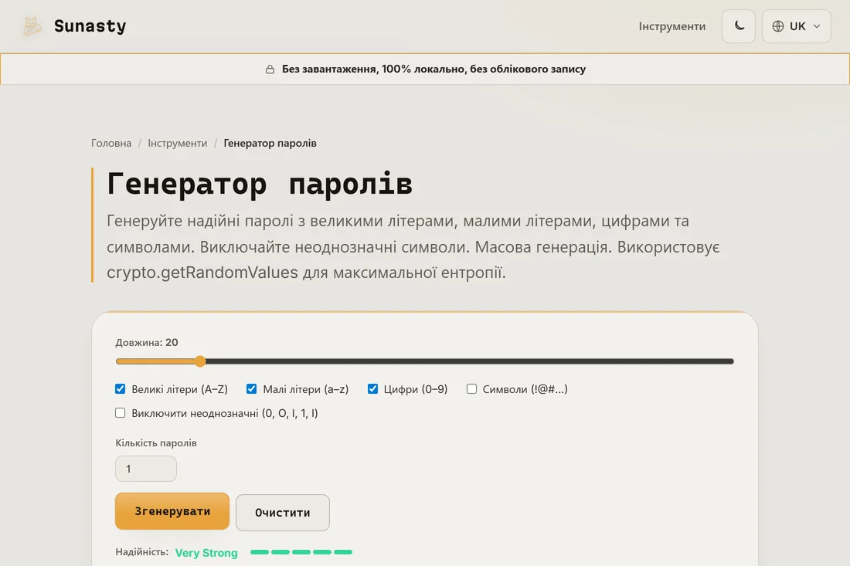Uncheck Цифри (0–9) checkbox
This screenshot has height=566, width=850.
[372, 389]
